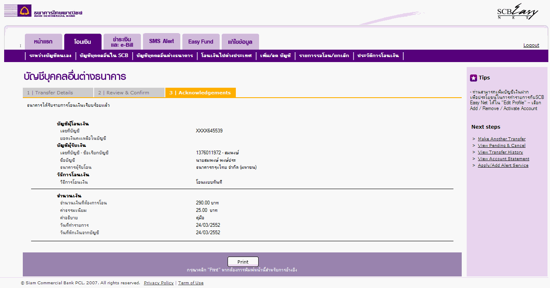Select บัญชีบุคคลอื่นใน SCB menu item
The height and width of the screenshot is (288, 550).
tap(104, 55)
